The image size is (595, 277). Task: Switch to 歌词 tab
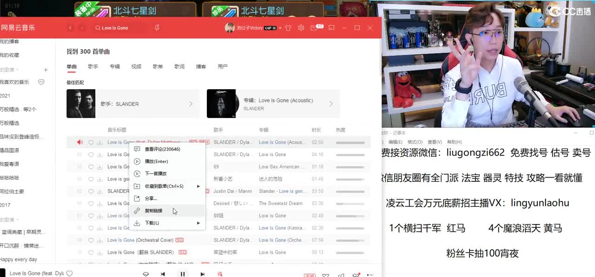(179, 66)
